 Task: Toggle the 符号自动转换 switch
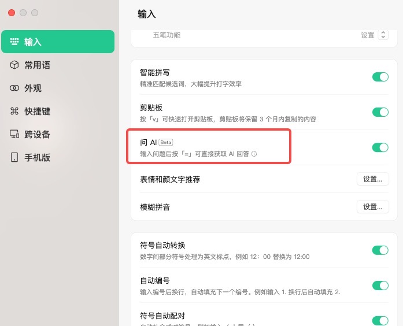coord(380,250)
